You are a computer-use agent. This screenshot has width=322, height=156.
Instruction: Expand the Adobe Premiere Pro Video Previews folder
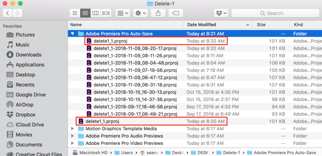pos(72,143)
